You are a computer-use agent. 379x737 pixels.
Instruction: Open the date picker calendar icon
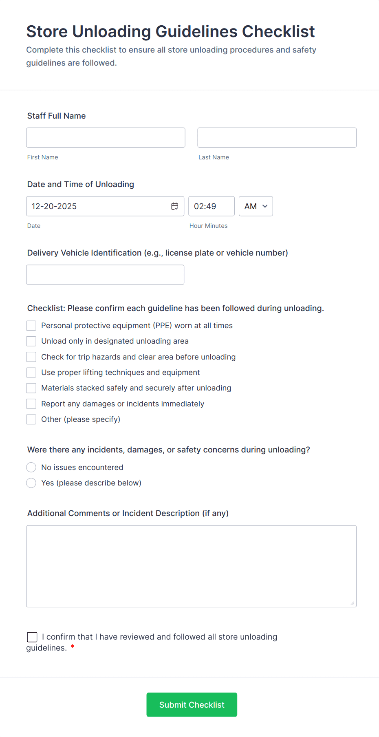coord(175,206)
